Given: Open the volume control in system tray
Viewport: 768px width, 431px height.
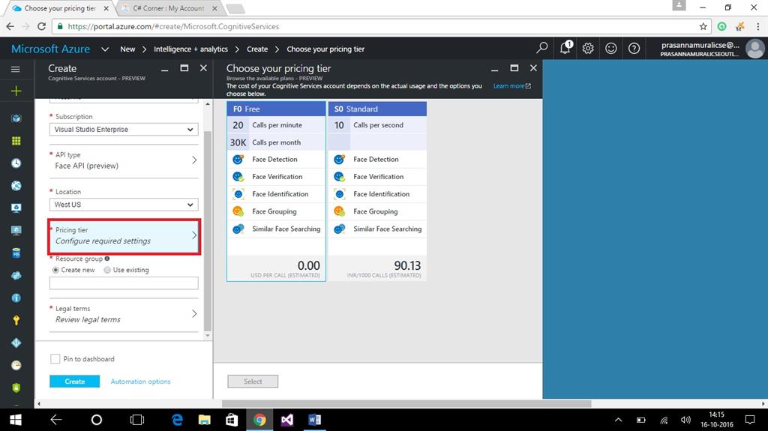Looking at the screenshot, I should 685,420.
